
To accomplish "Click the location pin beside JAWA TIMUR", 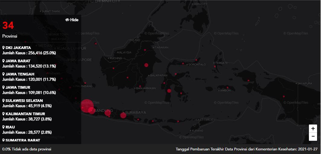I will pos(4,88).
